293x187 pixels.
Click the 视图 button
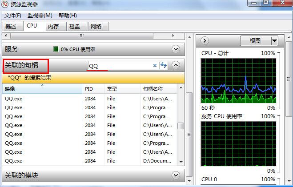[x=256, y=41]
